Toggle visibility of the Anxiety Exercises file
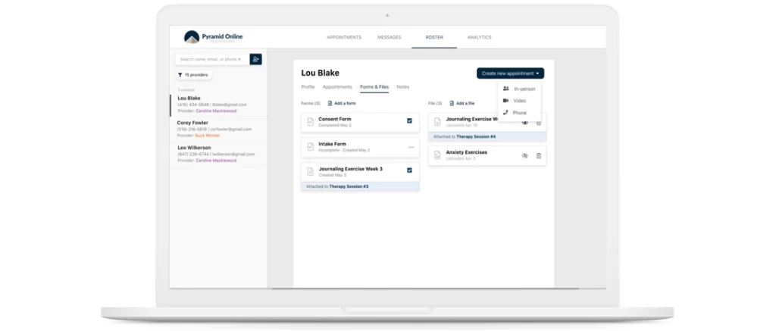The image size is (776, 331). [x=524, y=155]
